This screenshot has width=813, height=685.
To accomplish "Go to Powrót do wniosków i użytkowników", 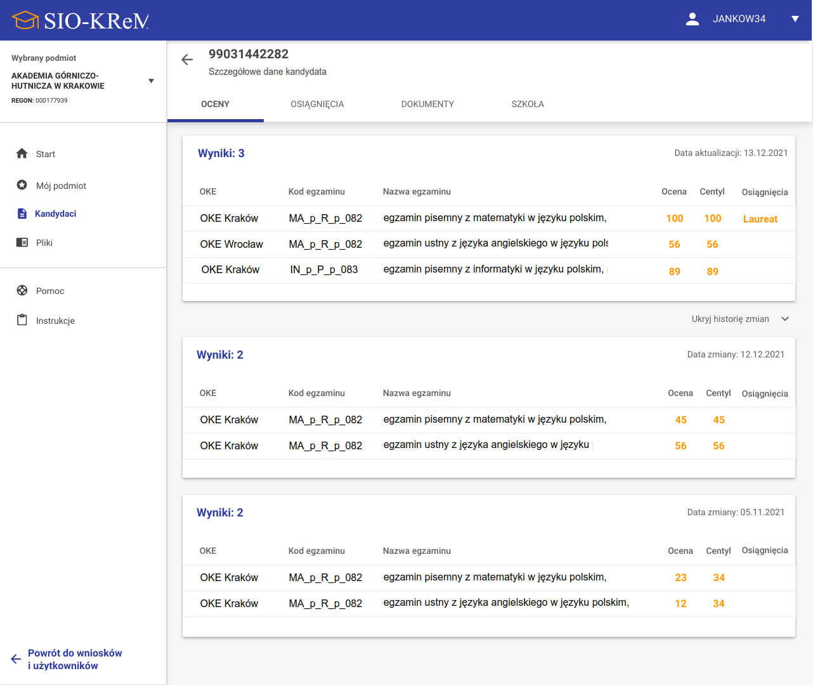I will [75, 659].
